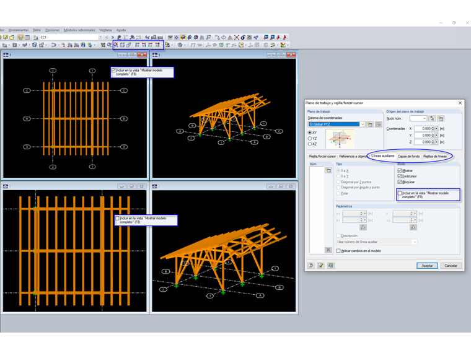Viewport: 471px width, 353px height.
Task: Go to next load case using the arrow after CC1
Action: 112,37
